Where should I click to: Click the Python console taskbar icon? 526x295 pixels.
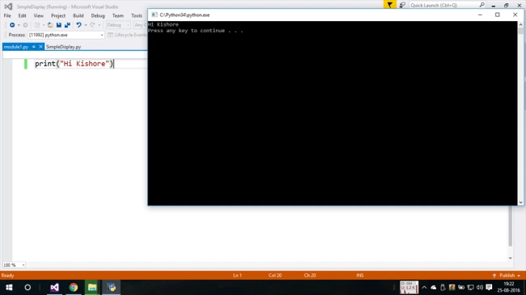pos(112,287)
